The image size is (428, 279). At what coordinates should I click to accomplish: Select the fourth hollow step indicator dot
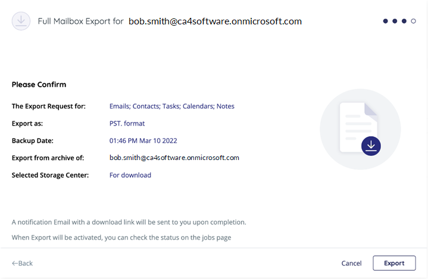(413, 21)
